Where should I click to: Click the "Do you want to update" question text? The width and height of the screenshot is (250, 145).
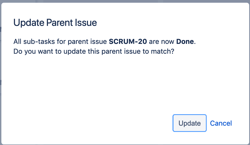(94, 51)
